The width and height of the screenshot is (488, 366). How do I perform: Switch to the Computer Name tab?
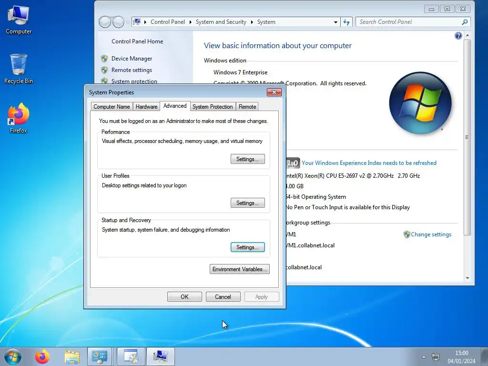tap(112, 106)
